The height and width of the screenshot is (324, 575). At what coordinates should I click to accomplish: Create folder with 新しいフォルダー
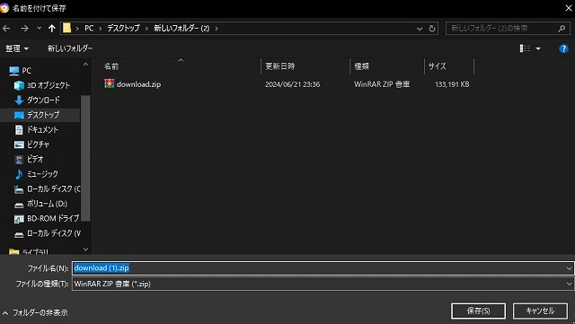(x=70, y=48)
